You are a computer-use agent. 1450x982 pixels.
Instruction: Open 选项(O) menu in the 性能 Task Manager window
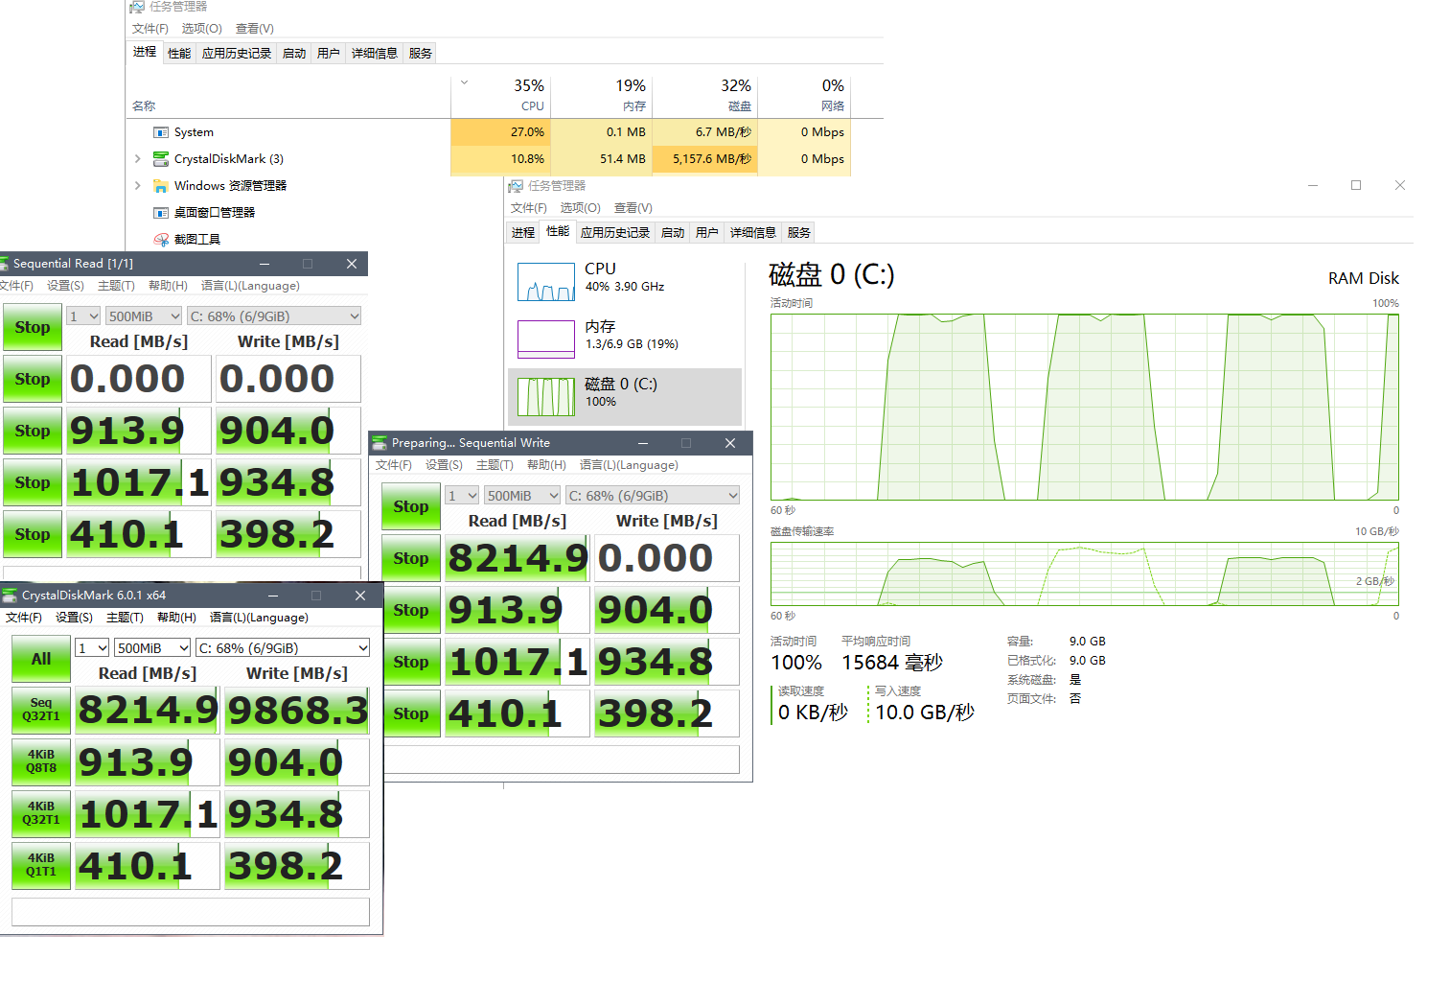point(580,208)
